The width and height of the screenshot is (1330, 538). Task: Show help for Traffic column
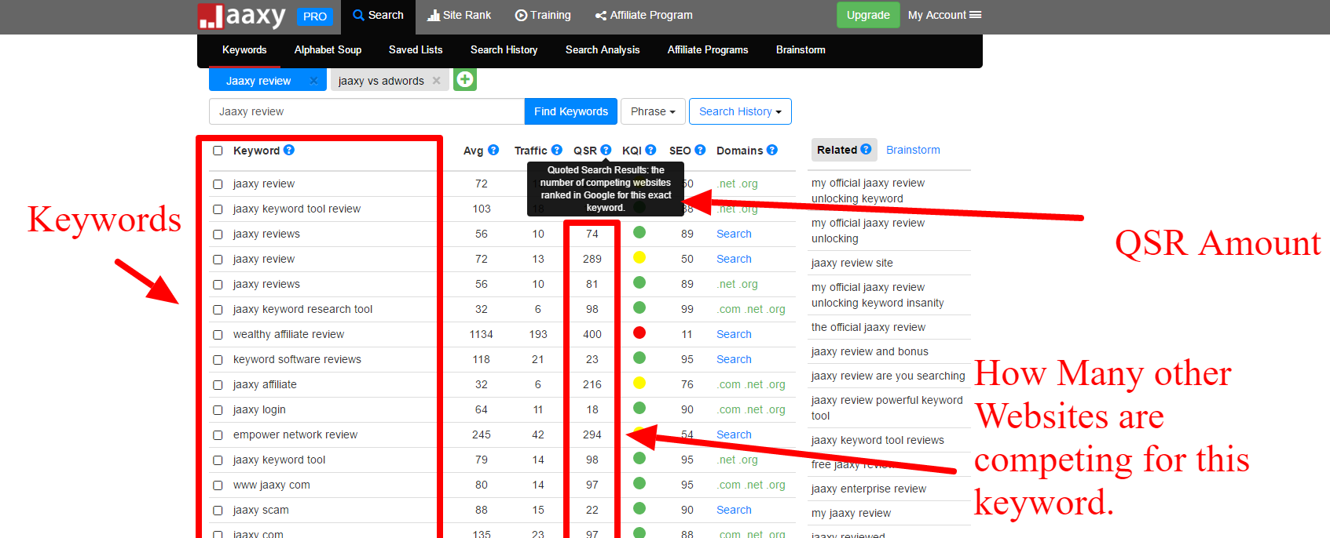(x=557, y=150)
